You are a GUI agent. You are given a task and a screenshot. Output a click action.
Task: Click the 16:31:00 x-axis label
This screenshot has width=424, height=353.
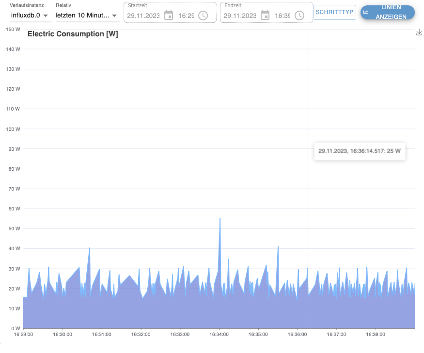point(102,335)
